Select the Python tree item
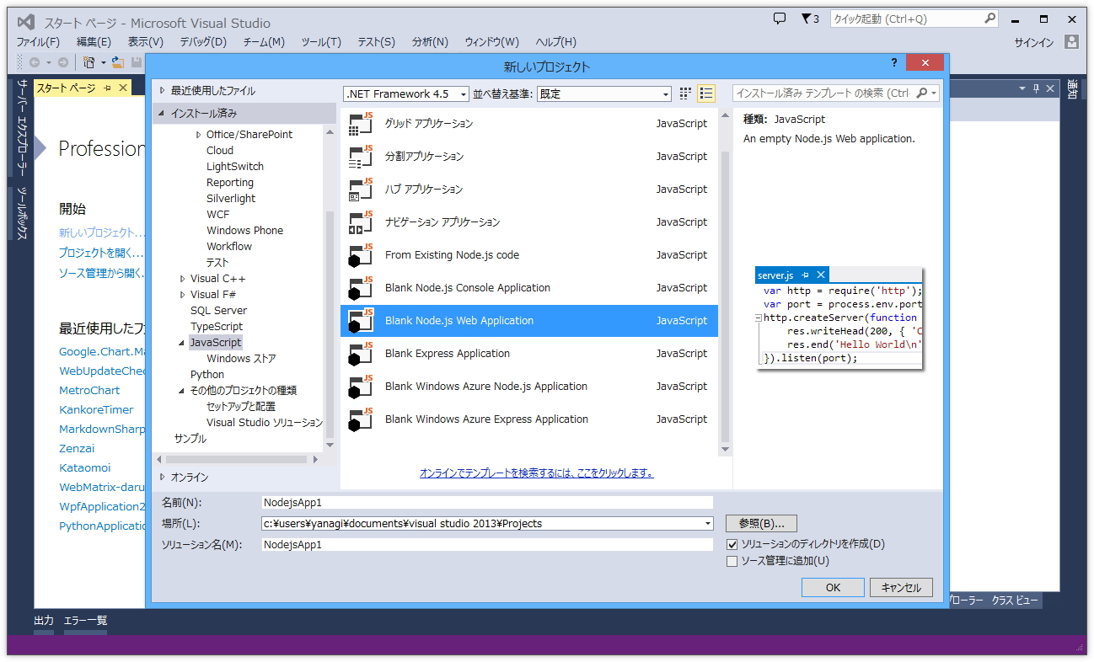Image resolution: width=1094 pixels, height=662 pixels. tap(207, 375)
